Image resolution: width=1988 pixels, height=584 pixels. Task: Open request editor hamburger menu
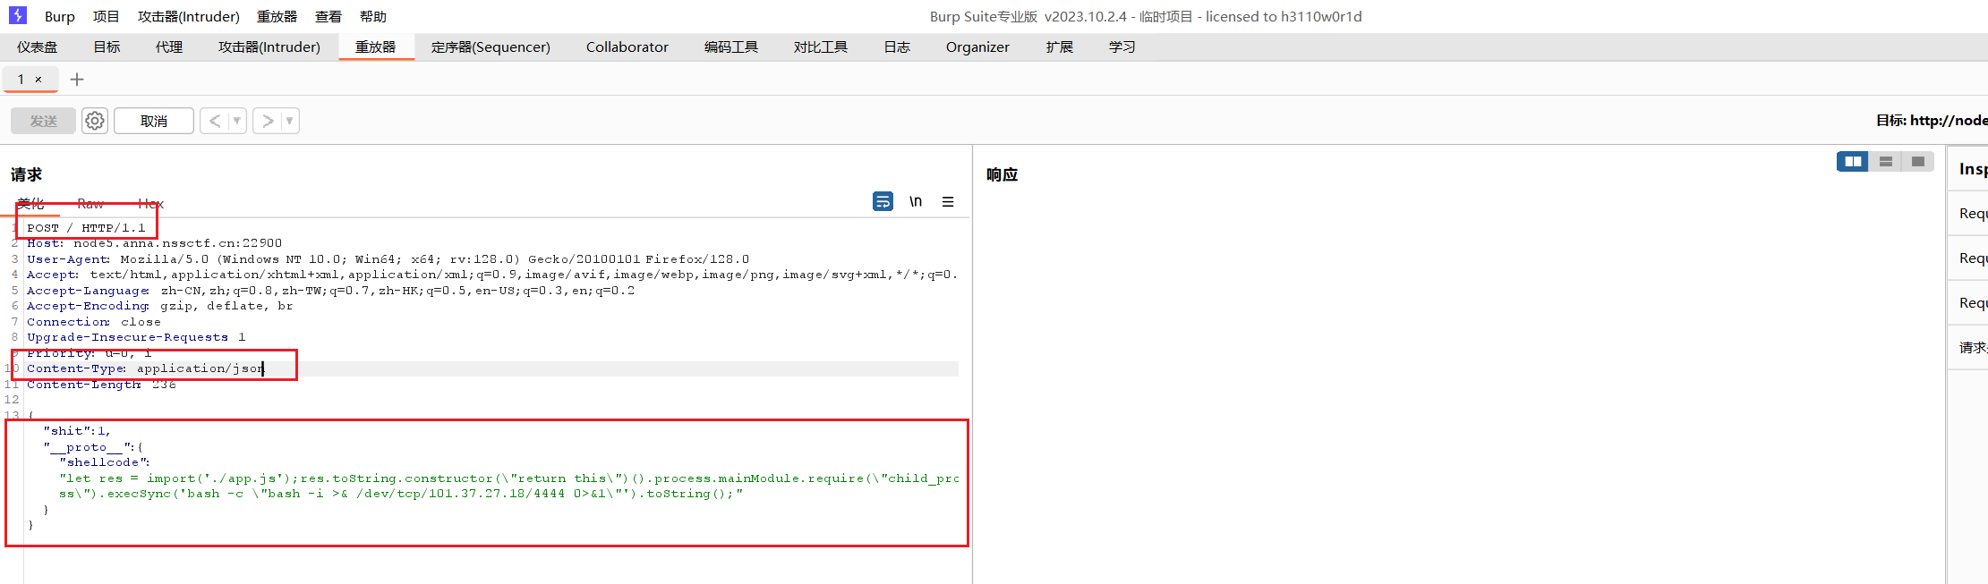[948, 201]
